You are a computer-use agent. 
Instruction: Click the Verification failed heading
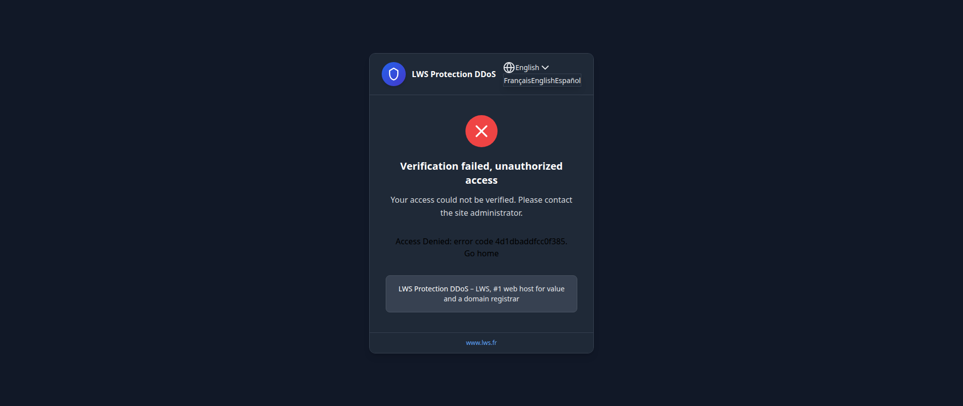click(481, 173)
